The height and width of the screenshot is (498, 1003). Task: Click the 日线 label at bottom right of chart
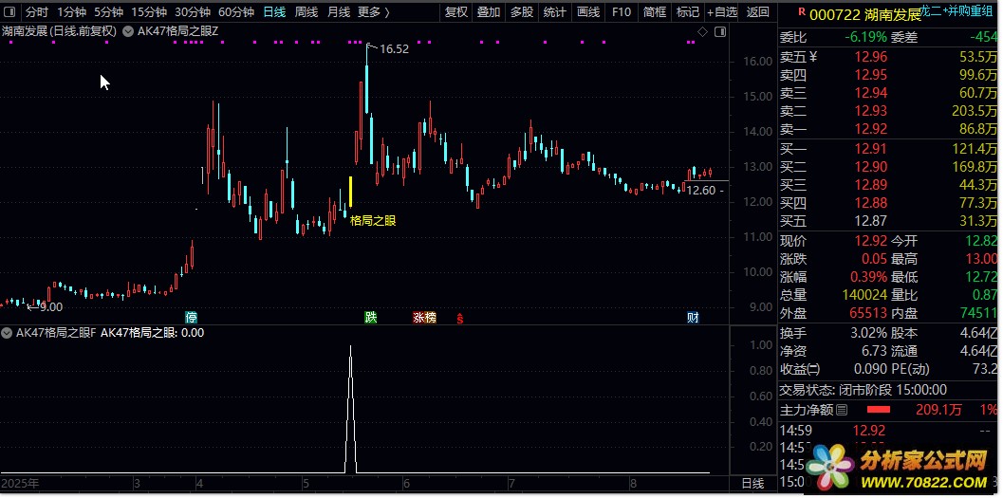pos(752,483)
